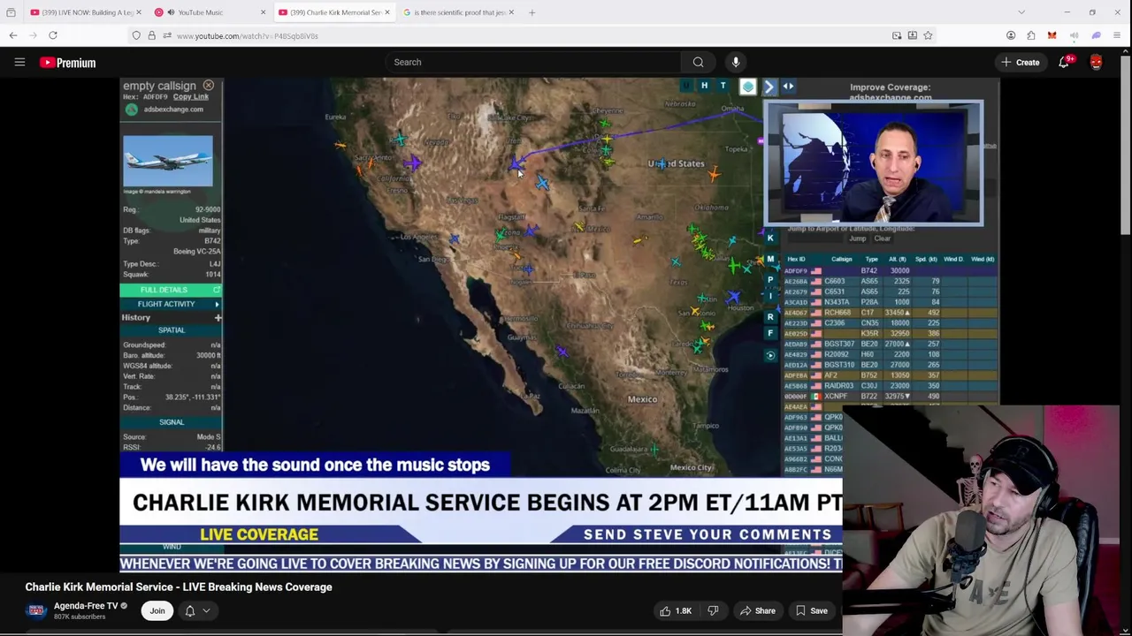The height and width of the screenshot is (636, 1132).
Task: Click the video title text
Action: 179,587
